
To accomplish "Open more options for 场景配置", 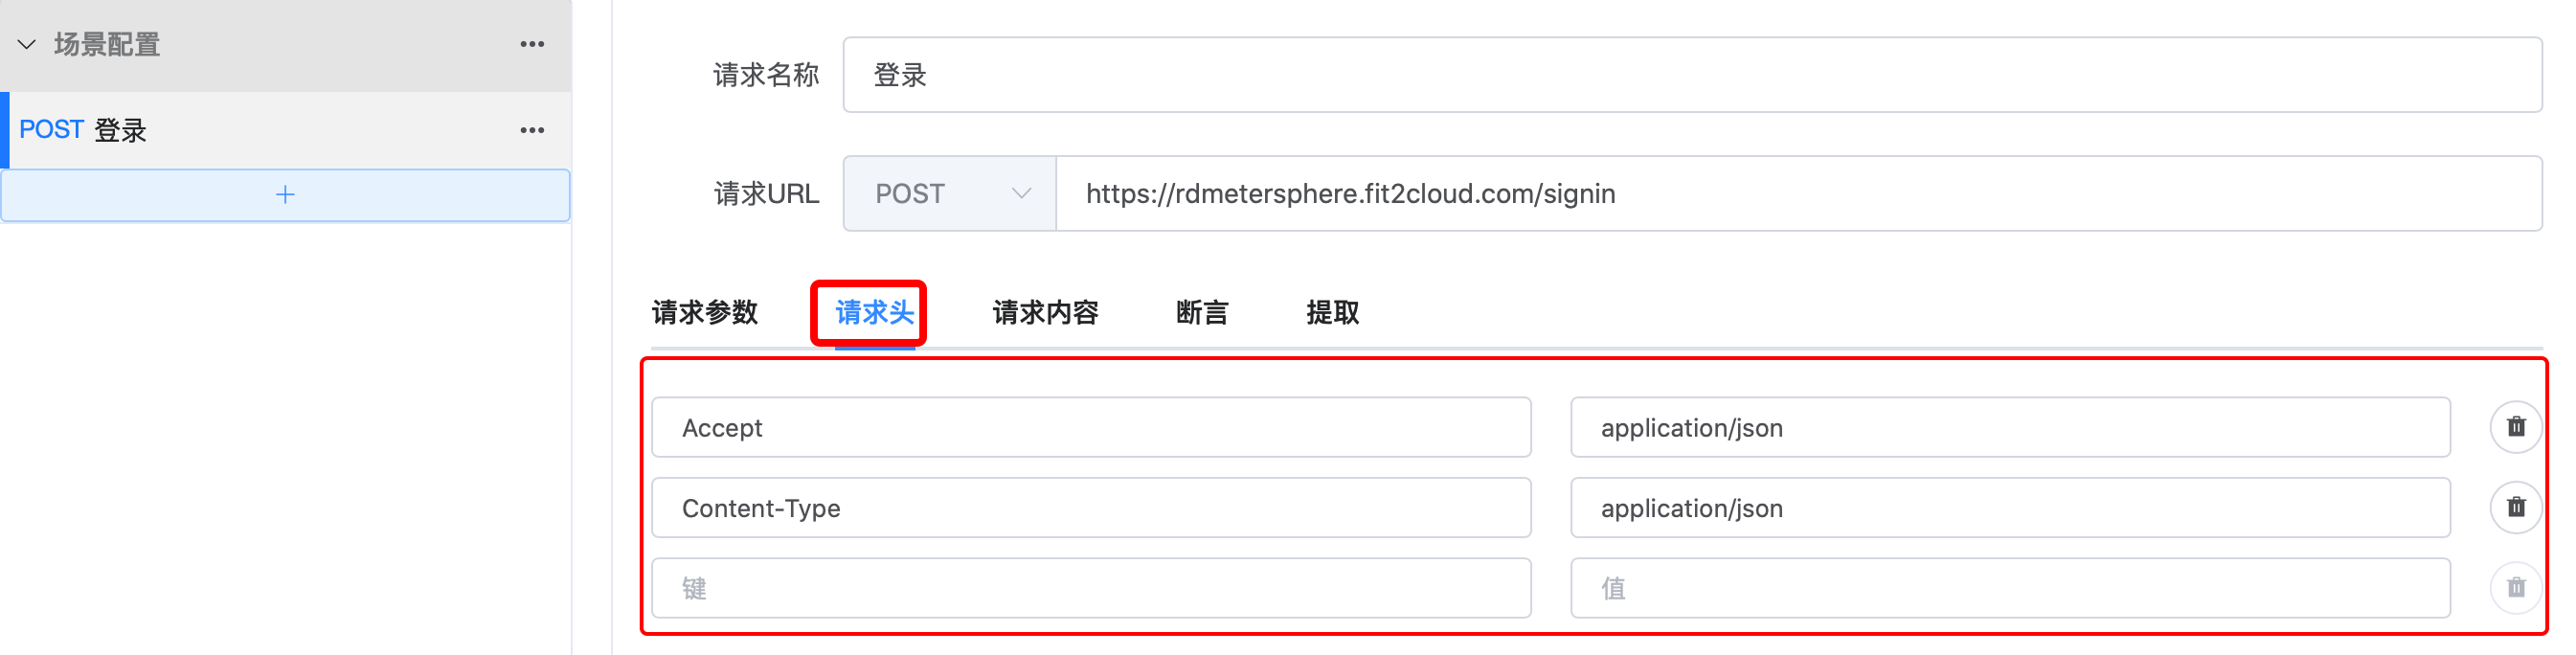I will tap(532, 44).
